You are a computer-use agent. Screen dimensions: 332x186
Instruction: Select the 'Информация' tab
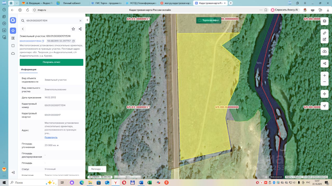point(29,69)
